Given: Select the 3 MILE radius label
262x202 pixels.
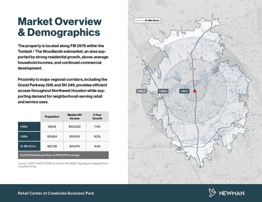Looking at the screenshot, I should tap(163, 91).
